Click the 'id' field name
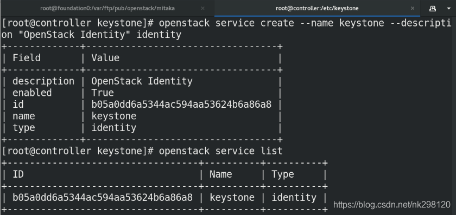 18,104
